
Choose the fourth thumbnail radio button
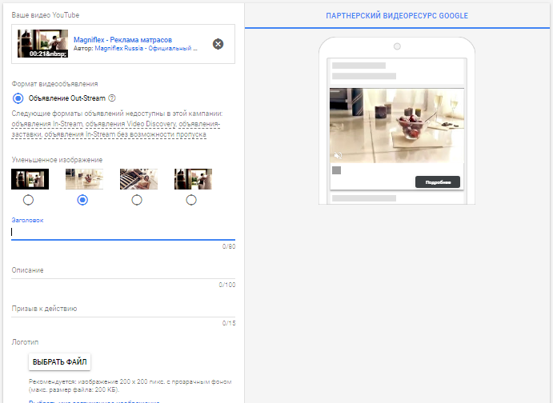pyautogui.click(x=191, y=200)
